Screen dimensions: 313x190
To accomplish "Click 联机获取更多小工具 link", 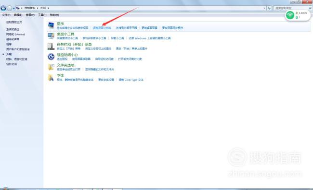I will coord(94,38).
